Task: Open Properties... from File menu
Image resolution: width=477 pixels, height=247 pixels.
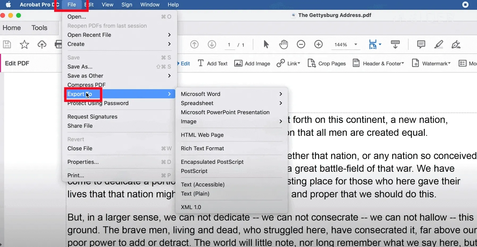Action: pyautogui.click(x=119, y=162)
